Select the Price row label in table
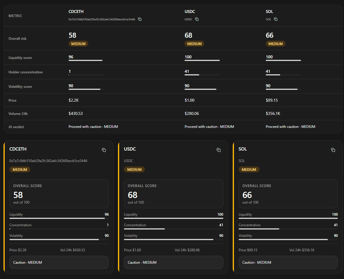 point(12,100)
